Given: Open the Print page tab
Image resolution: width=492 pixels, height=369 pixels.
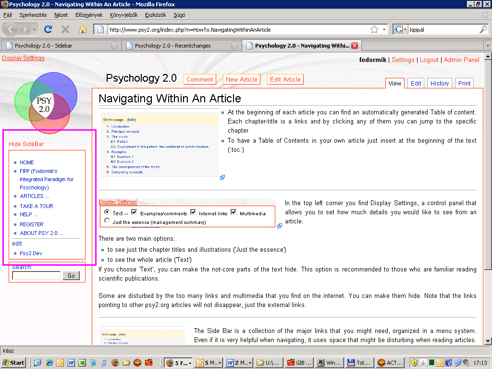Looking at the screenshot, I should (x=464, y=84).
